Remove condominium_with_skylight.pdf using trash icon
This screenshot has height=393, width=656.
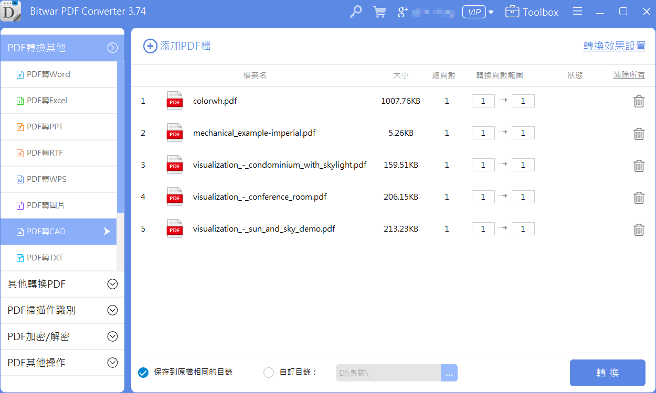(639, 165)
